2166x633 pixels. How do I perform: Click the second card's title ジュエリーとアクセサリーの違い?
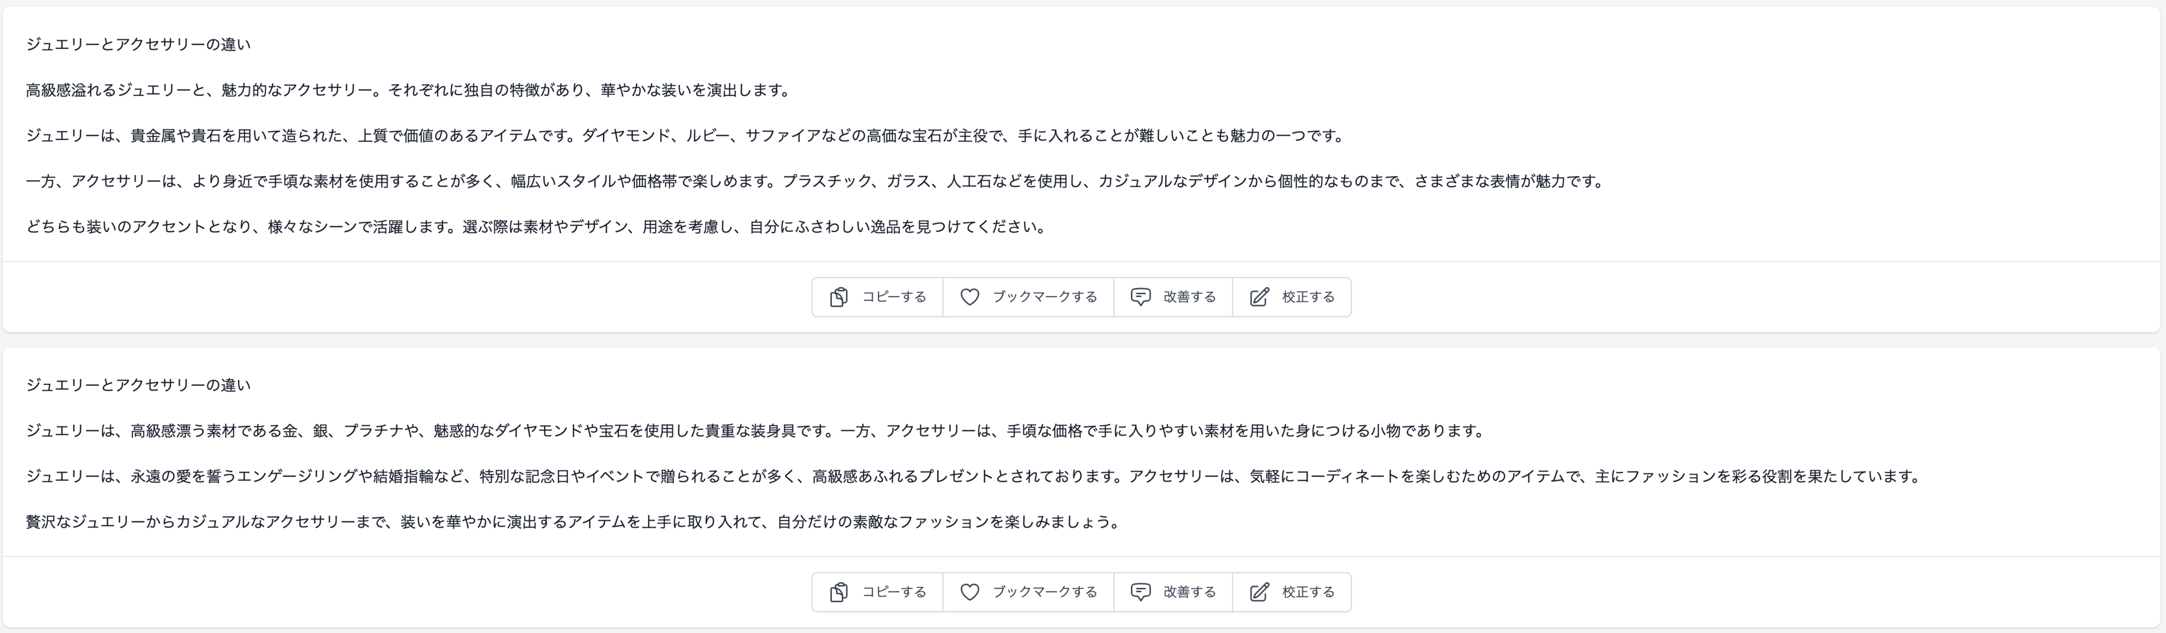[138, 385]
